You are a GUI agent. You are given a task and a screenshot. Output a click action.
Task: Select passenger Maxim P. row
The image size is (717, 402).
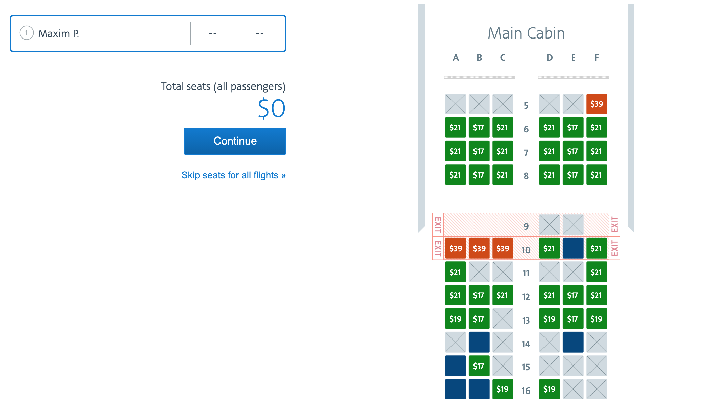point(148,33)
